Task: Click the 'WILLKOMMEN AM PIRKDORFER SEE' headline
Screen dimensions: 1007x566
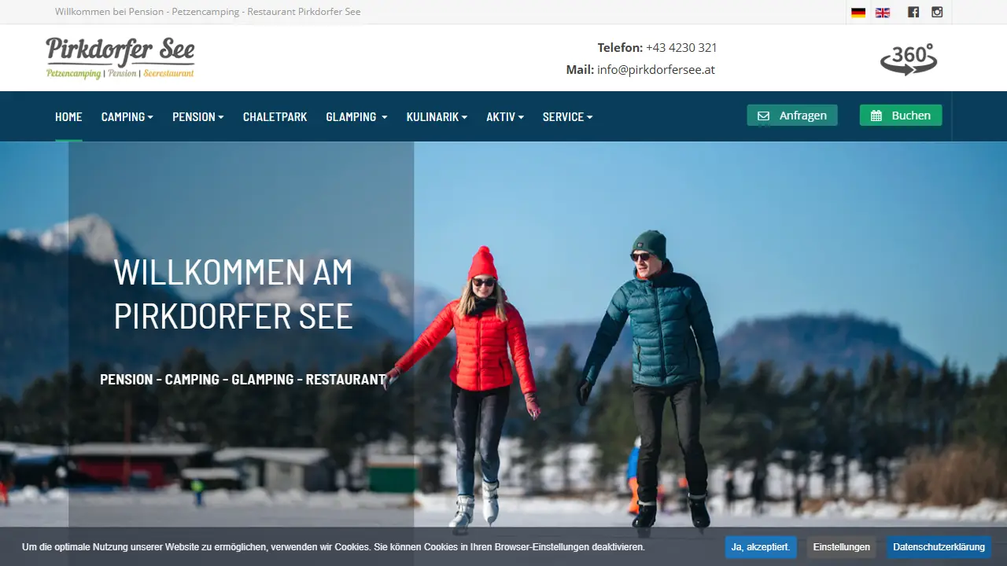Action: tap(234, 294)
